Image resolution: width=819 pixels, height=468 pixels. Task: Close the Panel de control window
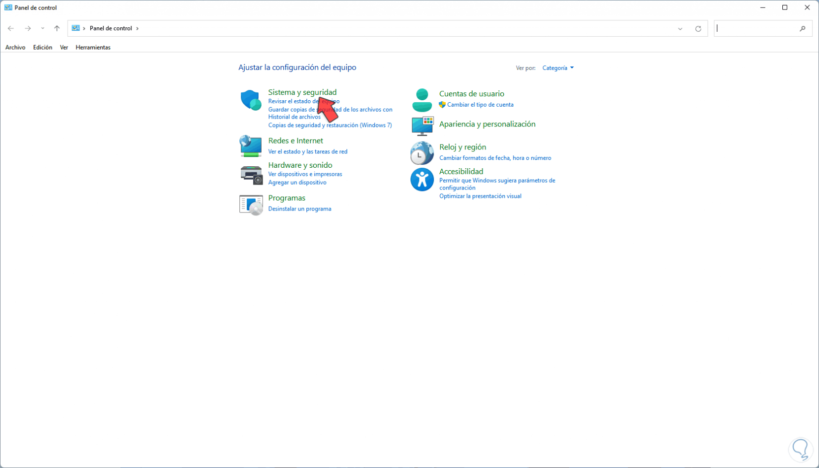tap(807, 7)
